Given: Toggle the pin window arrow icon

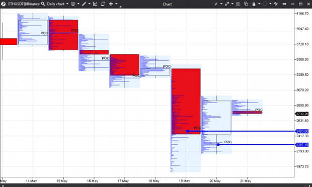Looking at the screenshot, I should 284,4.
